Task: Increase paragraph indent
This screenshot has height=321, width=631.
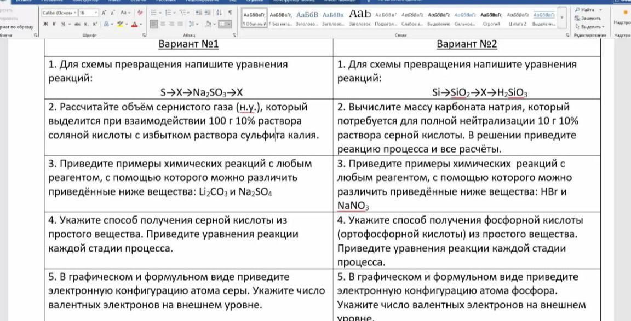Action: tap(208, 13)
